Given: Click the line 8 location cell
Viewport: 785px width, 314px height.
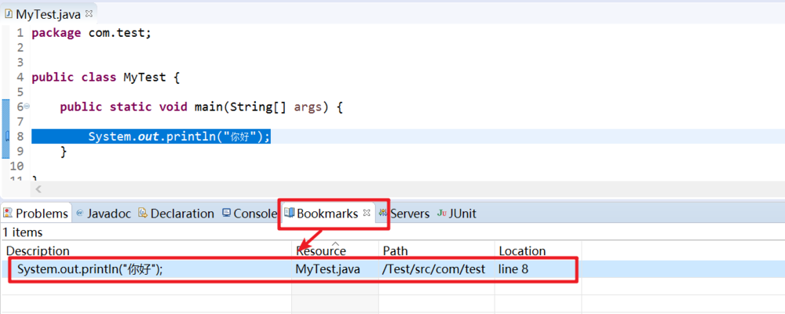Looking at the screenshot, I should click(x=513, y=269).
